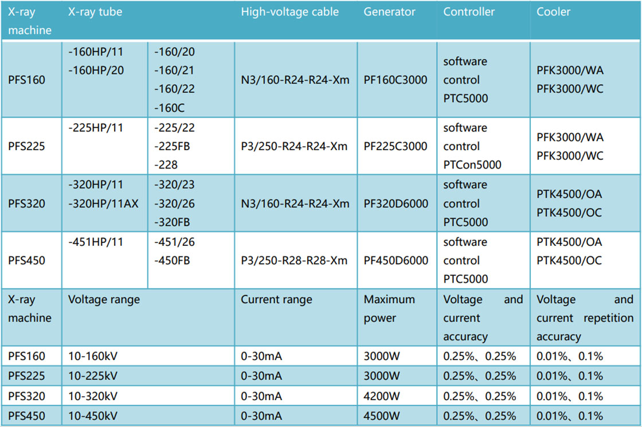Click 0.01%, 0.1% in PFS160 spec row
This screenshot has width=642, height=427.
pos(570,356)
